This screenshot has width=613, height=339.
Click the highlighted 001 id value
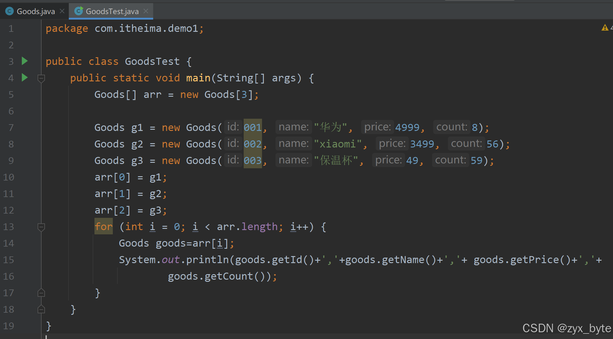[x=253, y=127]
